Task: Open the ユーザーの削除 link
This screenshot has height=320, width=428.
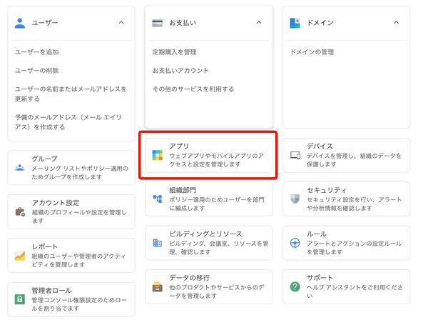Action: 36,71
